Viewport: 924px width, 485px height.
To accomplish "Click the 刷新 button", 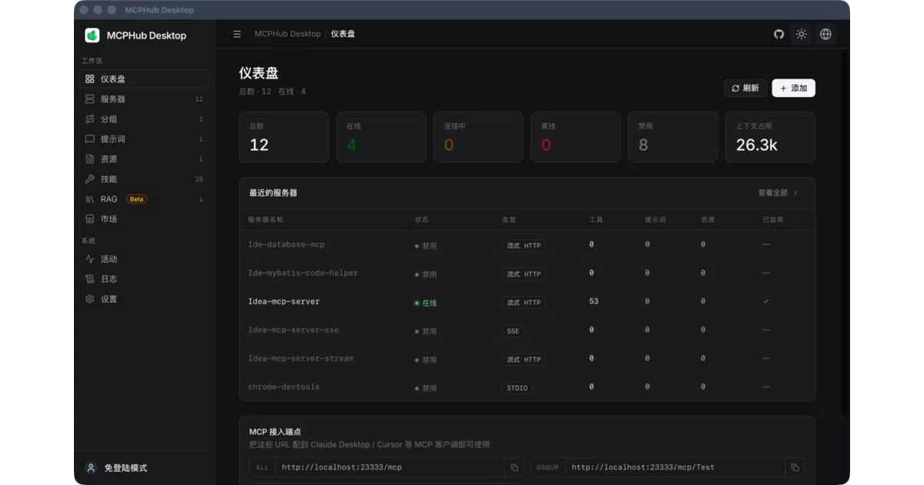I will click(745, 89).
